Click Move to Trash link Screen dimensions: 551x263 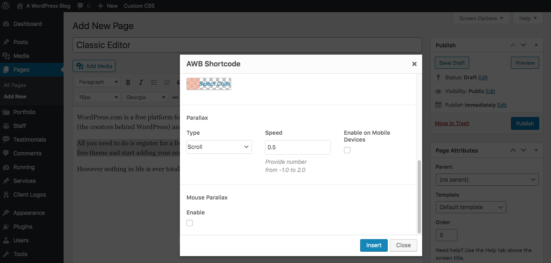452,123
